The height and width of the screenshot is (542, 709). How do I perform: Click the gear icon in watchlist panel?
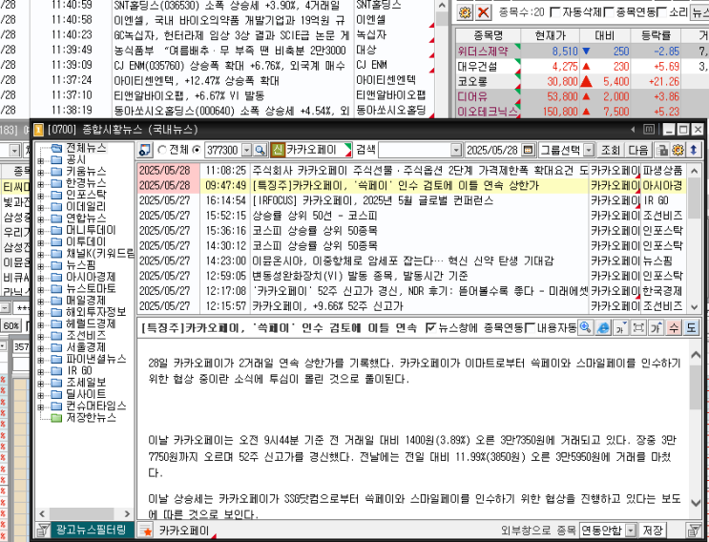[465, 12]
